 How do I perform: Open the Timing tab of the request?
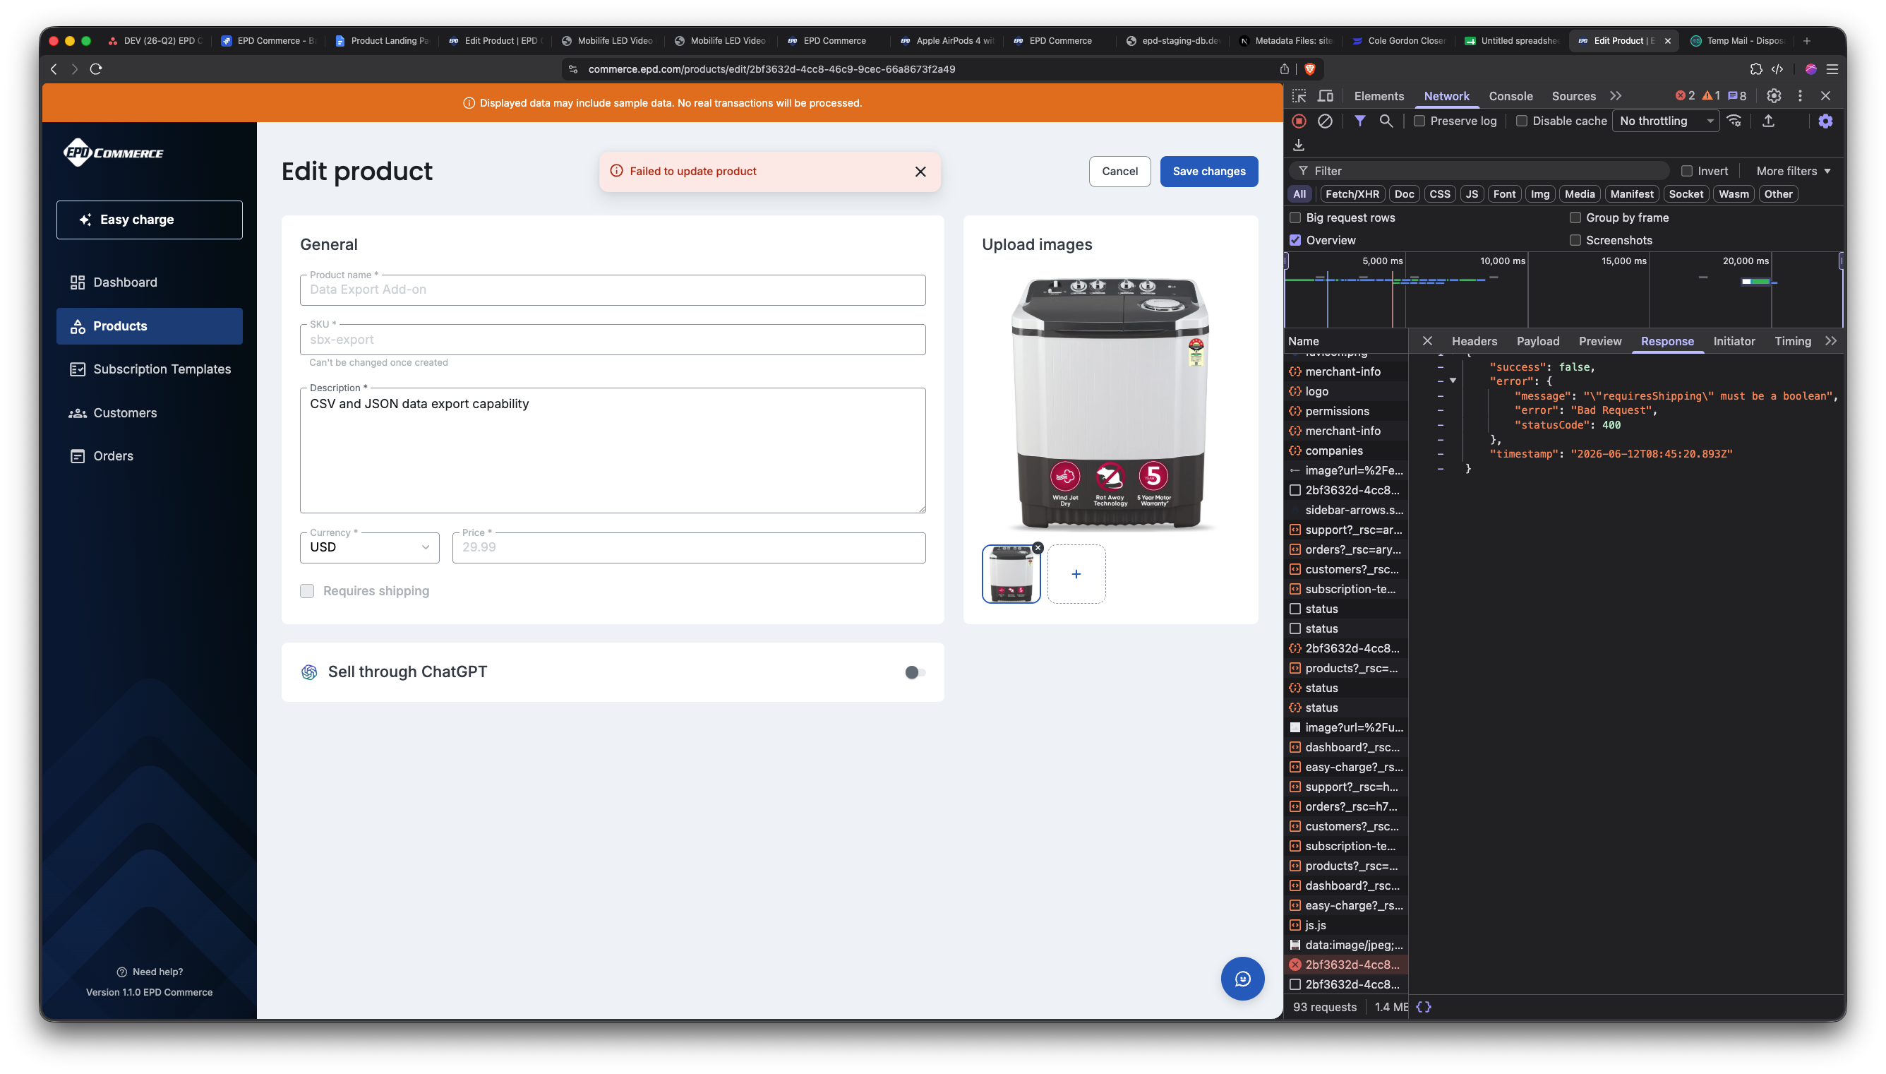pos(1792,341)
